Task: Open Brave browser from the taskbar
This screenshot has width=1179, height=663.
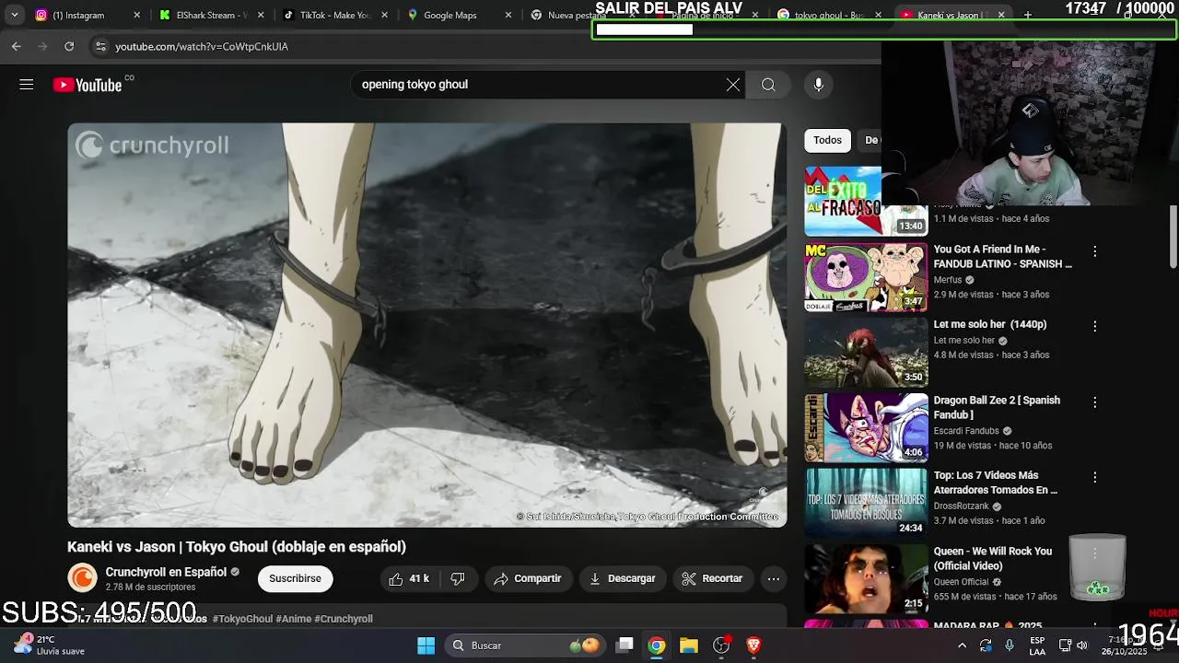Action: click(x=753, y=646)
